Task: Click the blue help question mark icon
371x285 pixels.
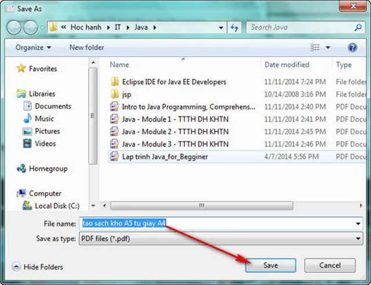Action: point(352,47)
